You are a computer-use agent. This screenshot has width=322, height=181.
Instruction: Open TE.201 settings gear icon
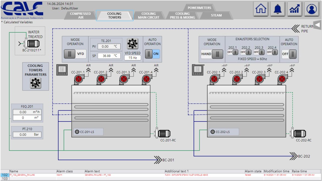click(133, 43)
